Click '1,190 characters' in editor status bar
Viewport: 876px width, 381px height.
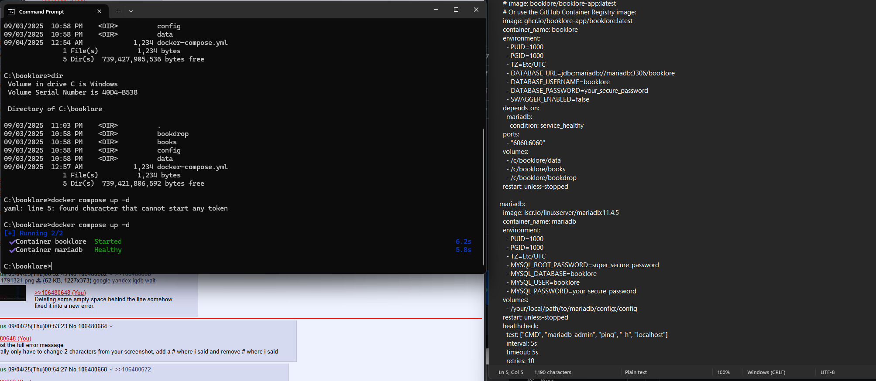pos(553,372)
